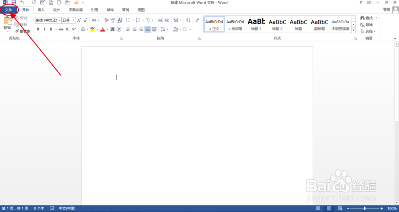Switch to the View (视图) tab

(141, 10)
